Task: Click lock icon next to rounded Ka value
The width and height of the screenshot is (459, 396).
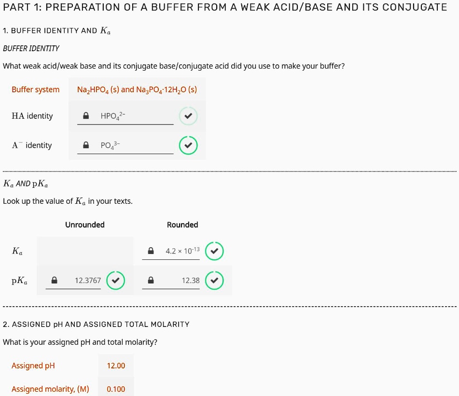Action: [150, 250]
